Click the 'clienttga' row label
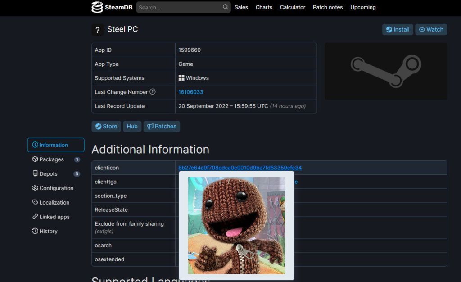 click(105, 182)
